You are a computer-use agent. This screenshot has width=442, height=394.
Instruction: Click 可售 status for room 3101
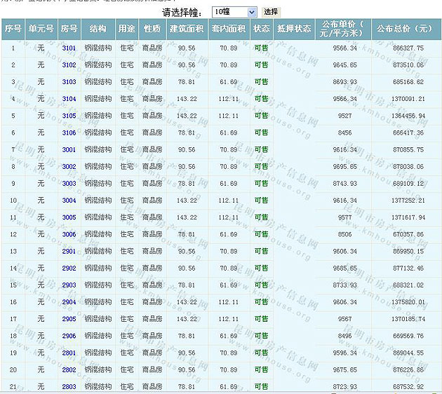[x=261, y=48]
